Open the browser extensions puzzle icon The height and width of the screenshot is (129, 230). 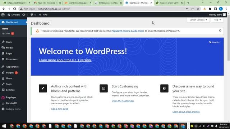pyautogui.click(x=210, y=9)
